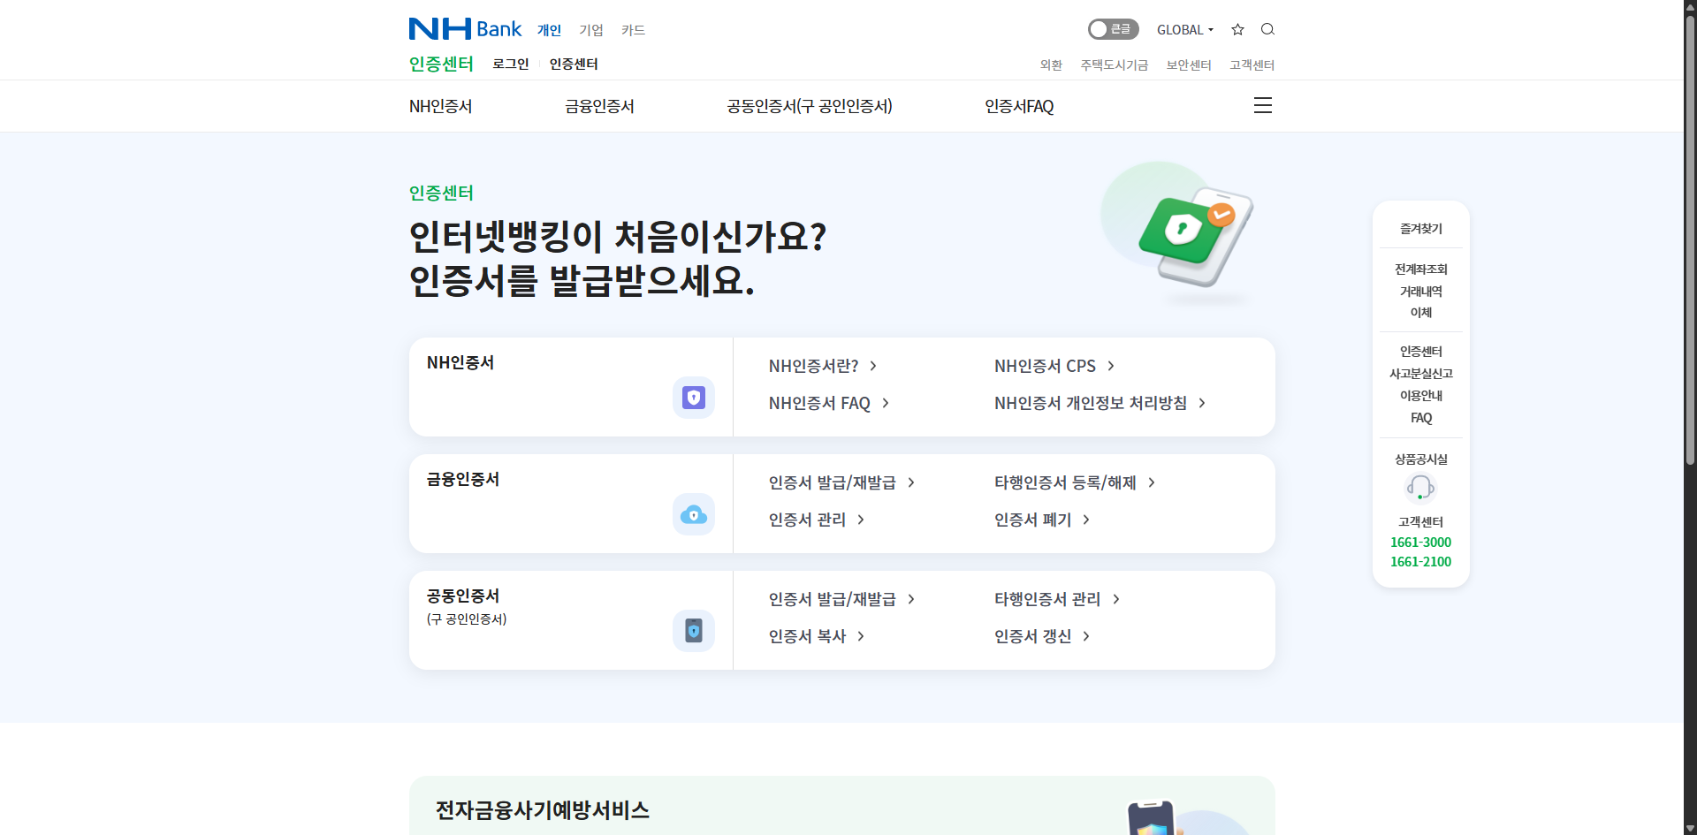The height and width of the screenshot is (835, 1697).
Task: Open the hamburger menu in navigation bar
Action: (x=1262, y=105)
